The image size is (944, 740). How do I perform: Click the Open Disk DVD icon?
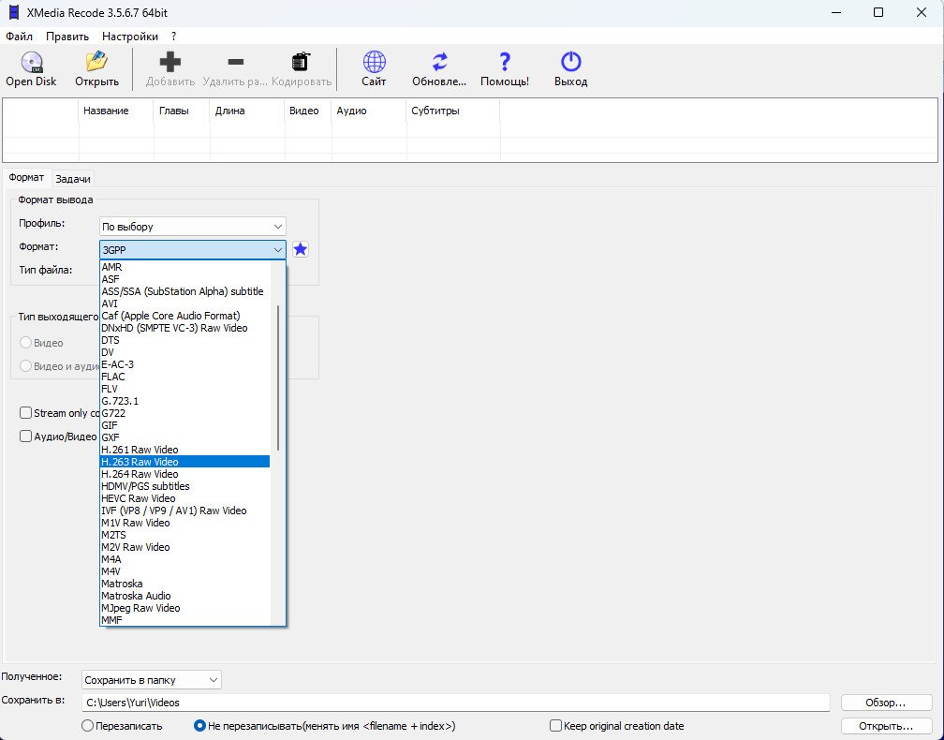point(31,62)
